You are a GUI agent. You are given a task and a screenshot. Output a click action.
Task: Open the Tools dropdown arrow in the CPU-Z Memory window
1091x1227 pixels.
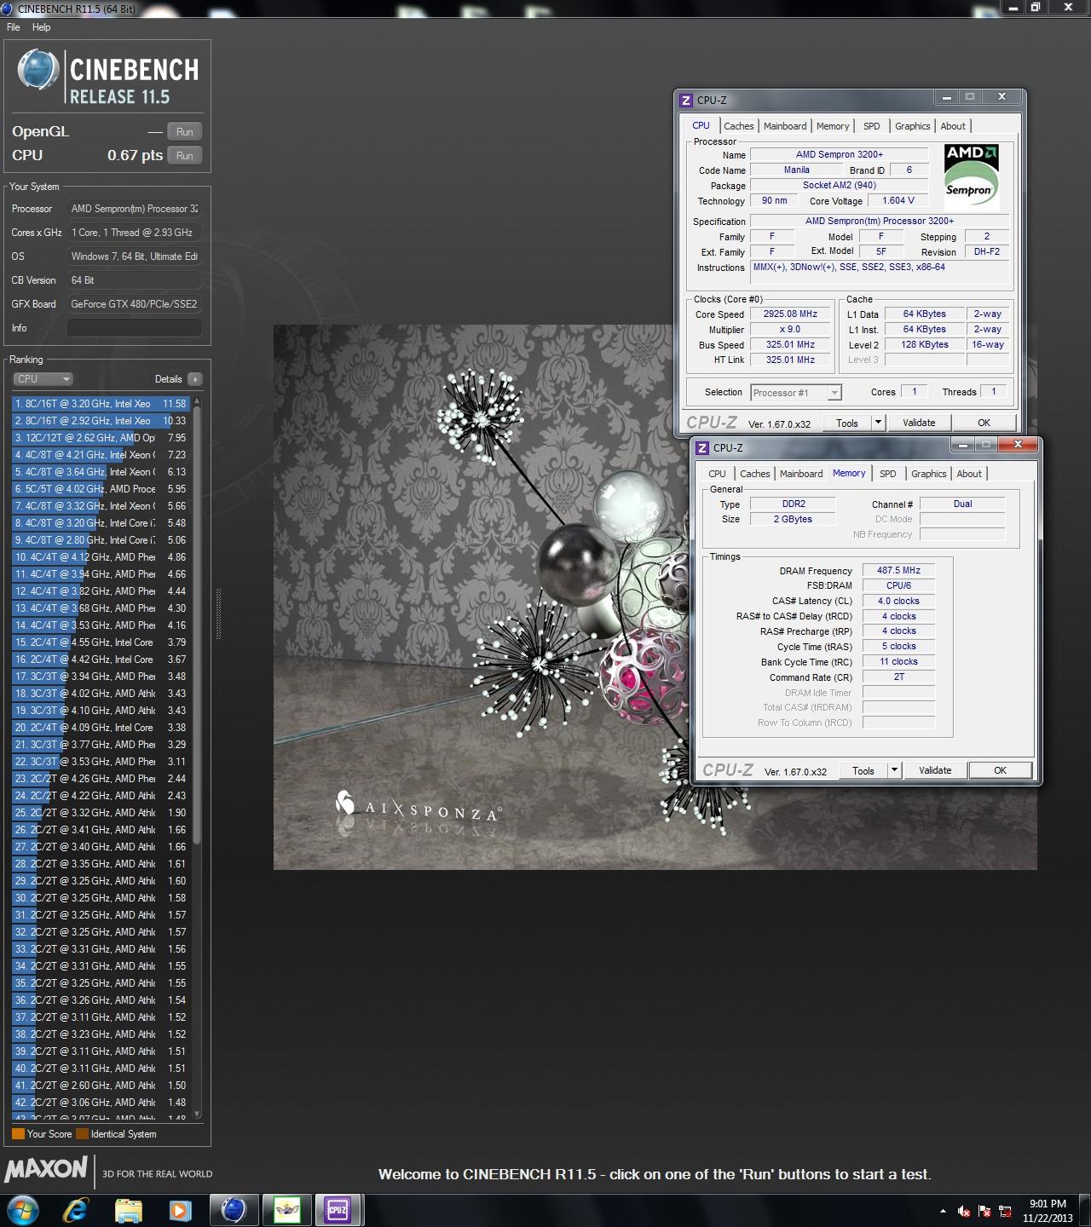(x=894, y=771)
